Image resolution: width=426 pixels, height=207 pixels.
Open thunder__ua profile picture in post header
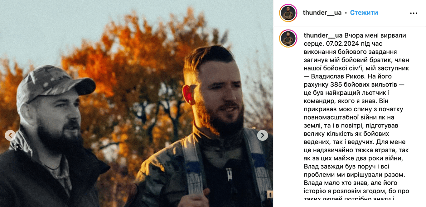click(288, 13)
